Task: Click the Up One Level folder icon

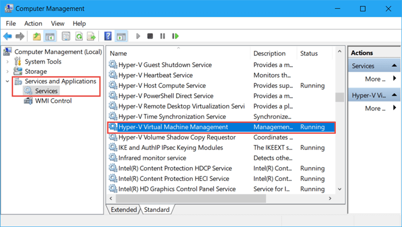Action: [x=37, y=36]
